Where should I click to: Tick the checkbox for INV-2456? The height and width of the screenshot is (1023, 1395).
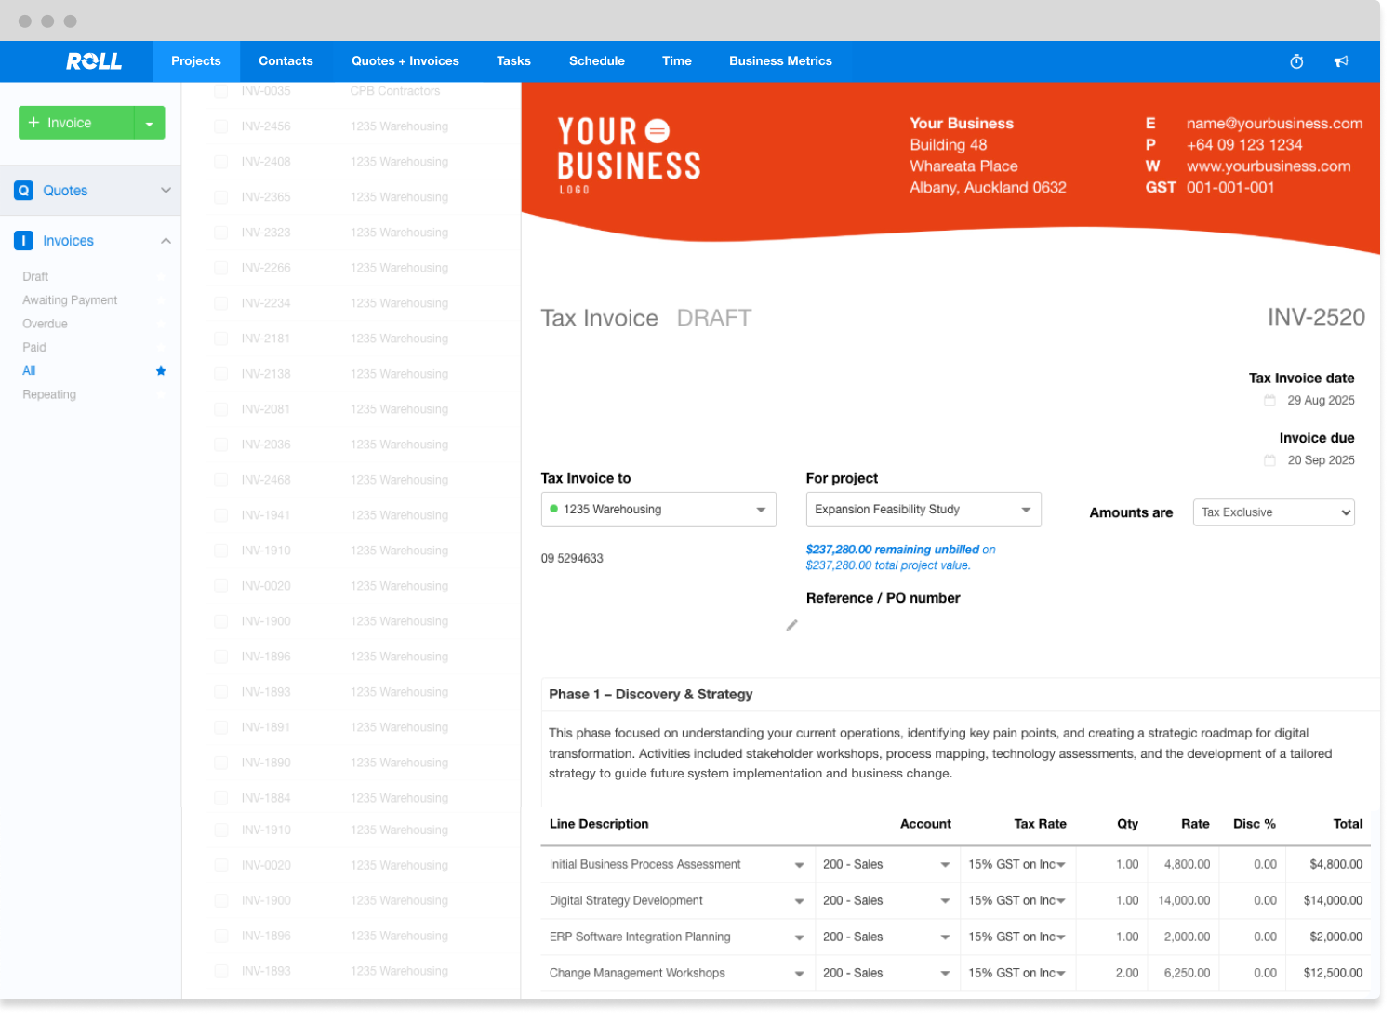(221, 126)
